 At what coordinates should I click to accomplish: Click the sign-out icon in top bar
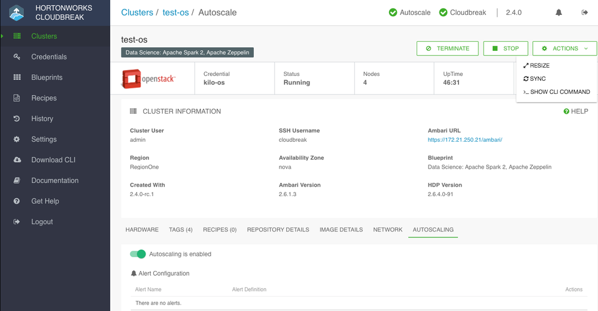584,13
